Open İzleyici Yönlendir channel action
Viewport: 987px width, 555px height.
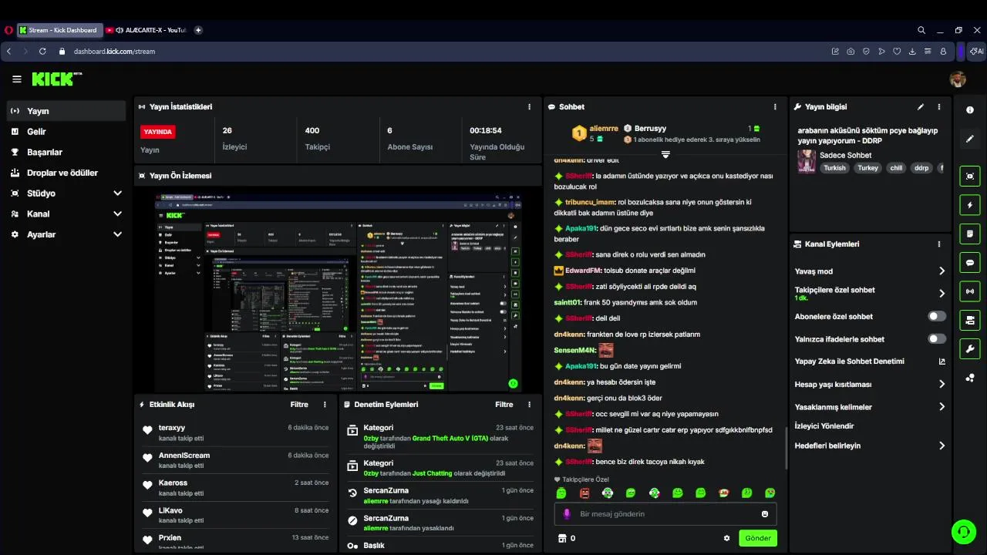click(824, 426)
